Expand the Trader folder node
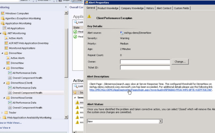The height and width of the screenshot is (133, 215). pyautogui.click(x=2, y=113)
